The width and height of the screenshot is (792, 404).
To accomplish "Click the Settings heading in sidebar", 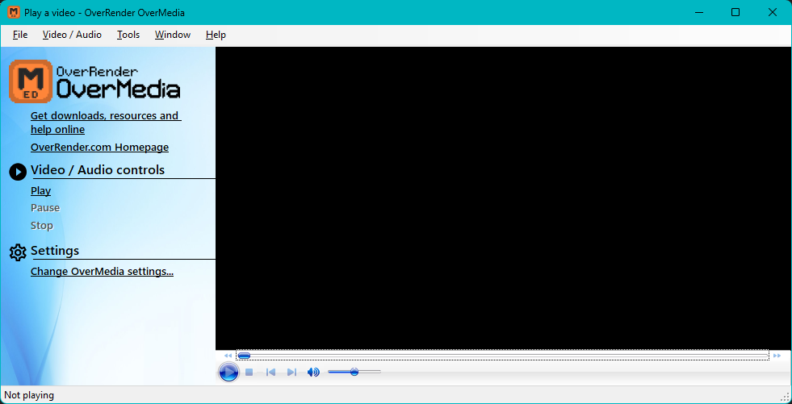I will (x=55, y=251).
